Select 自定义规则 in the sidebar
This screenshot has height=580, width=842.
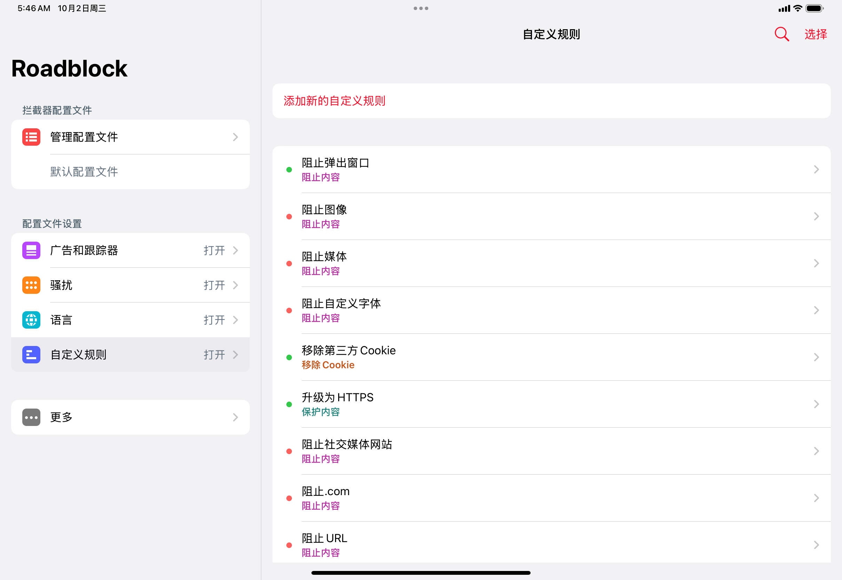tap(130, 355)
